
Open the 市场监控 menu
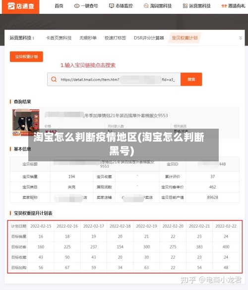point(124,6)
